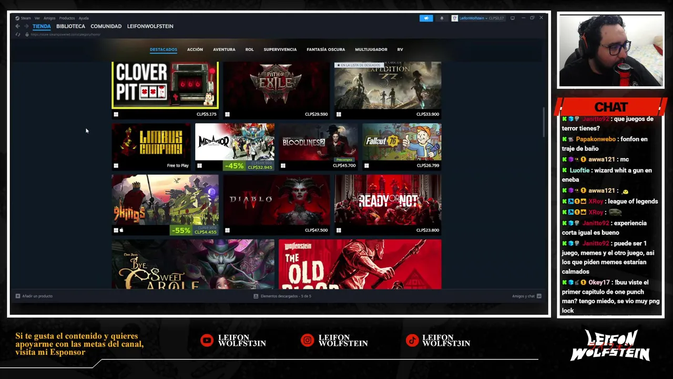The height and width of the screenshot is (379, 673).
Task: Open the Bye Sweet Carole capsule
Action: coord(193,264)
